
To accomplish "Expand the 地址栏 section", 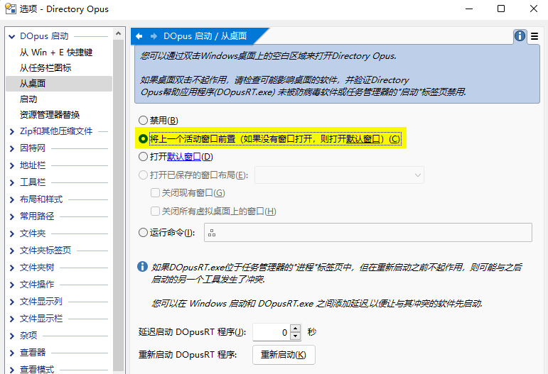I will click(12, 165).
